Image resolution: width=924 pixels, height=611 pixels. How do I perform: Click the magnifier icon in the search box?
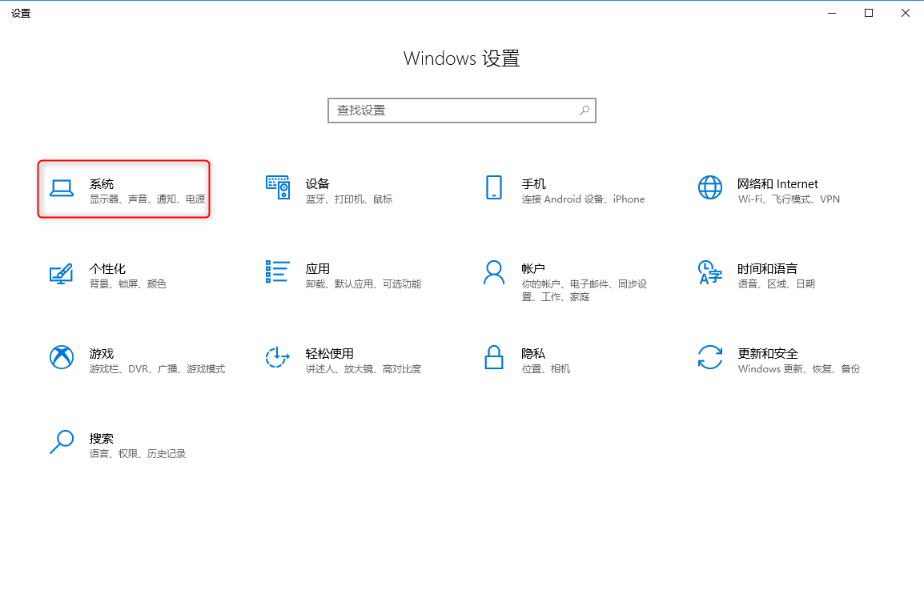(585, 111)
